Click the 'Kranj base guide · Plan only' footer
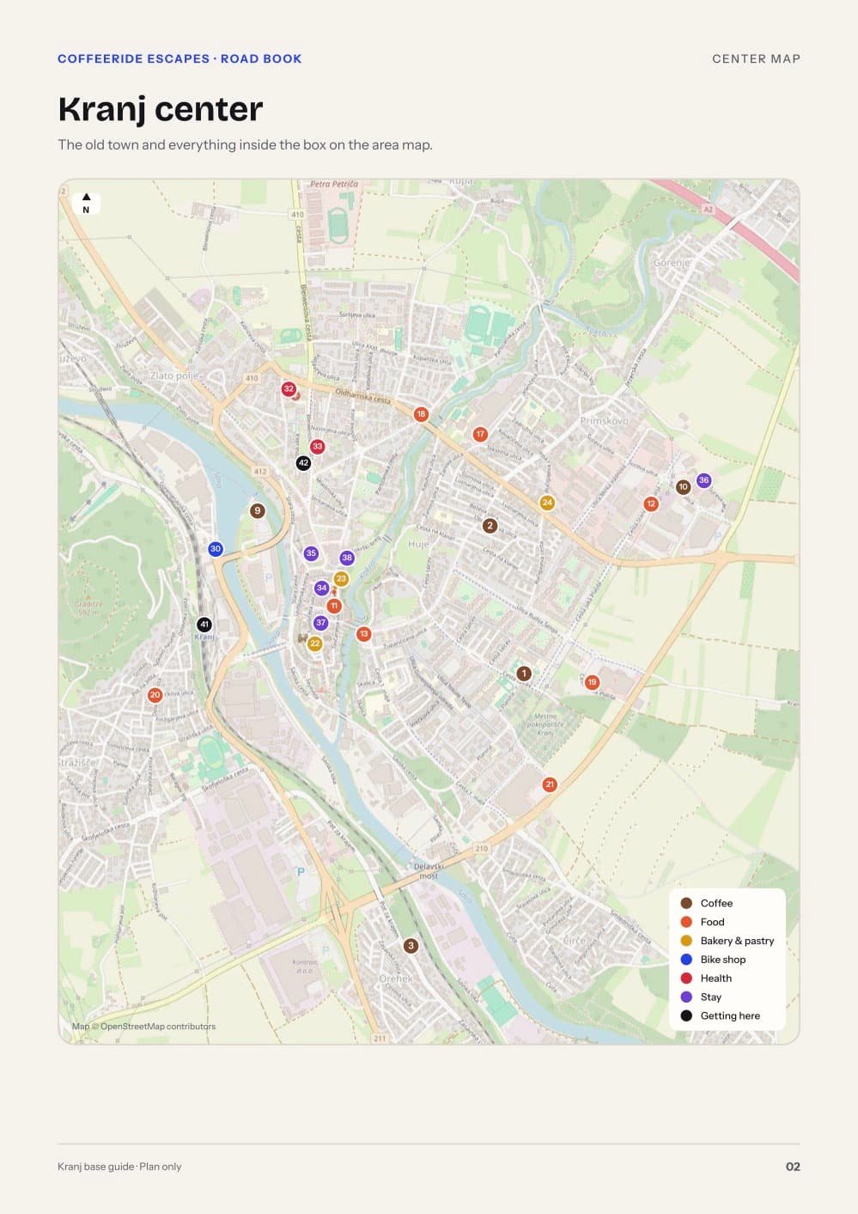The height and width of the screenshot is (1214, 858). [119, 1166]
